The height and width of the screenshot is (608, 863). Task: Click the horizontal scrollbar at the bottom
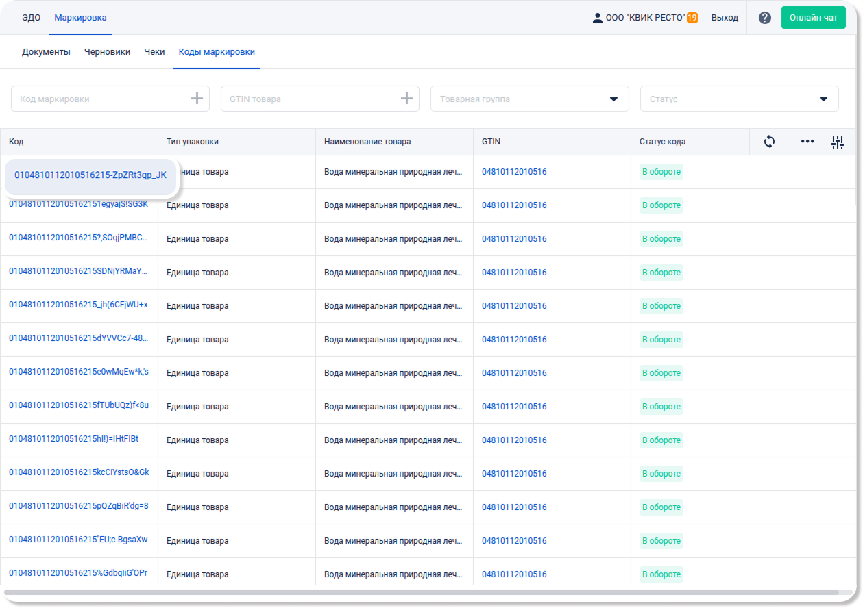(x=420, y=592)
